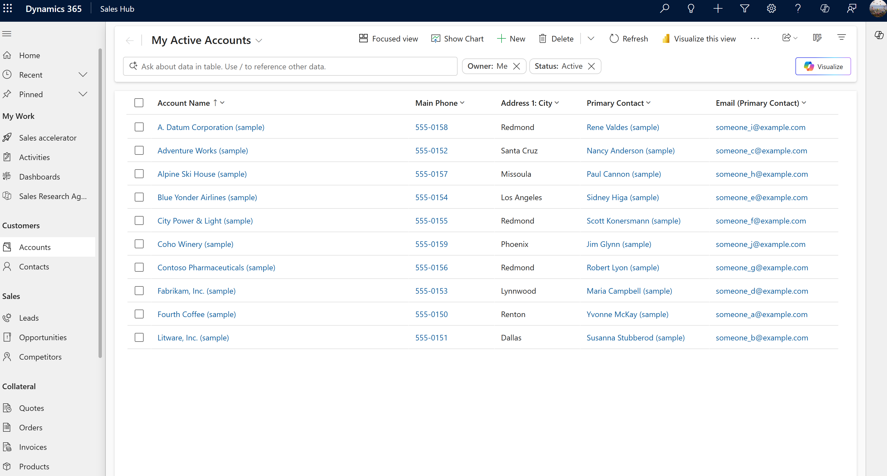Collapse the sidebar with hamburger icon
The width and height of the screenshot is (887, 476).
tap(7, 34)
